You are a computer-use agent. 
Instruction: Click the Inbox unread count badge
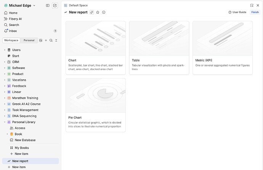pyautogui.click(x=55, y=31)
